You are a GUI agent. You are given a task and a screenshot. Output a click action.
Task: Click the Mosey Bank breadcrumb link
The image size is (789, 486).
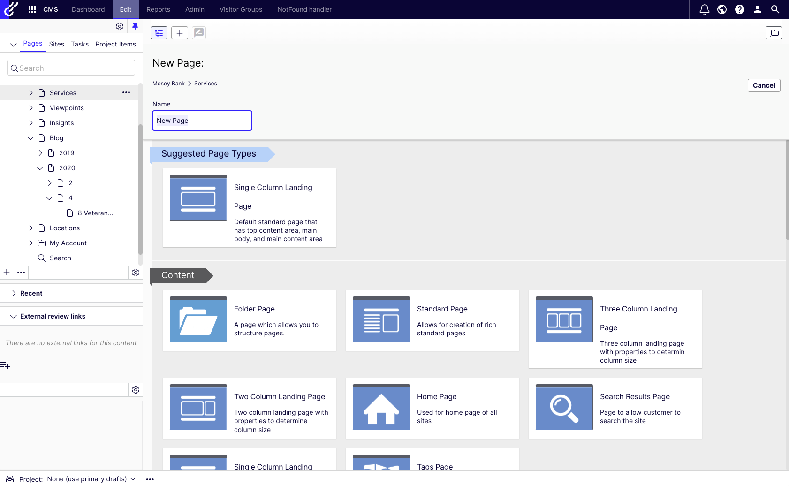(168, 83)
